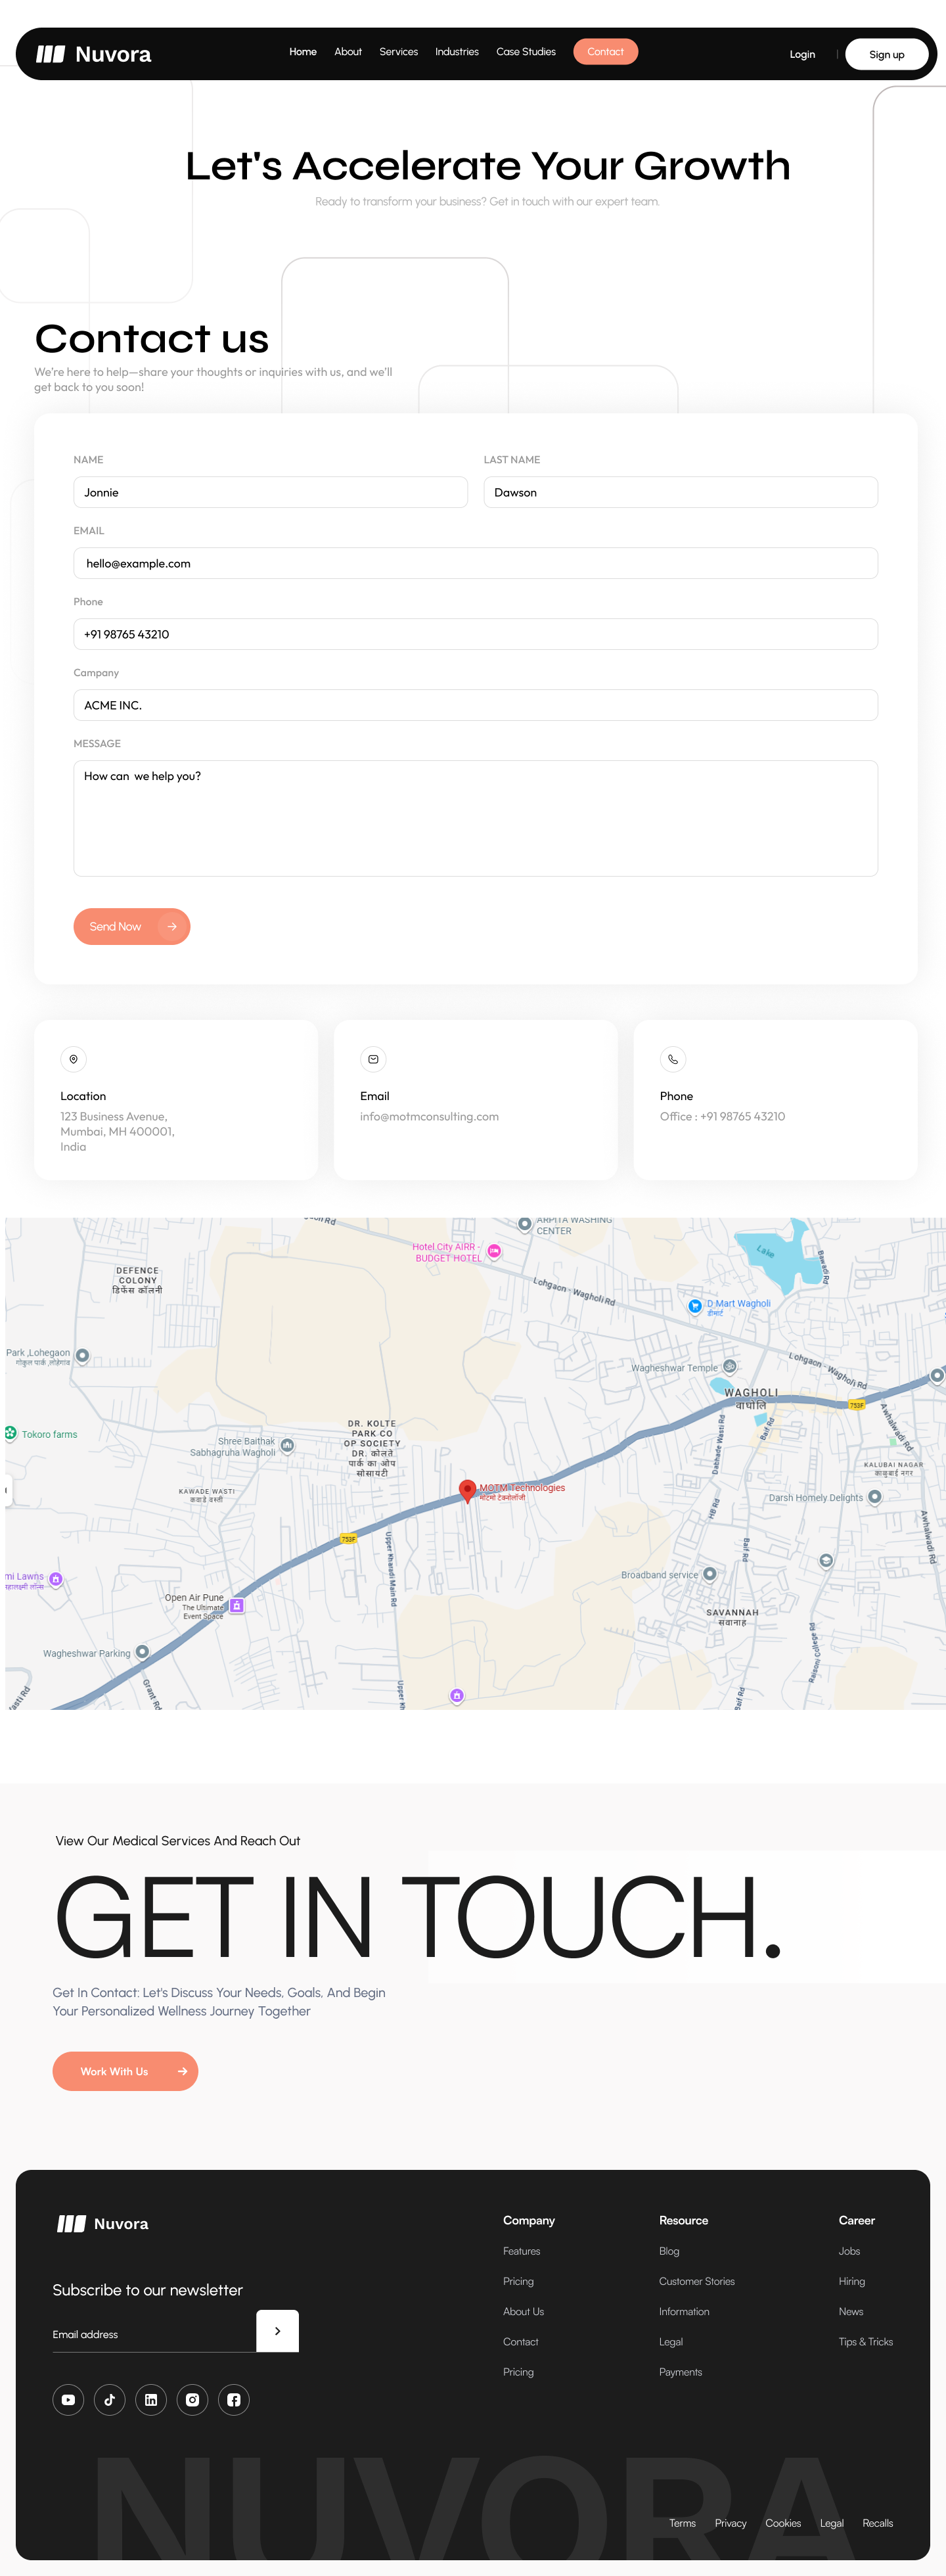Open the TikTok social icon in footer

[x=109, y=2399]
